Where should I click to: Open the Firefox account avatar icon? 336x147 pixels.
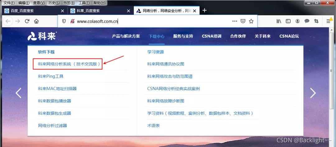(298, 21)
